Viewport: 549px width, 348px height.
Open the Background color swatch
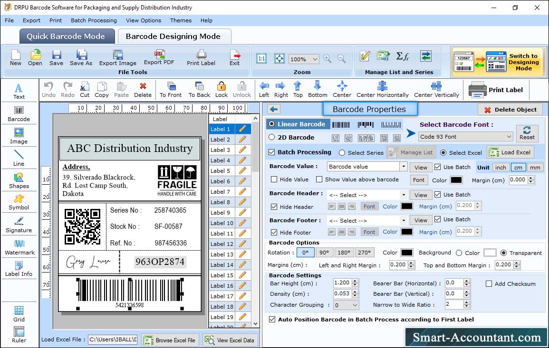click(x=490, y=253)
